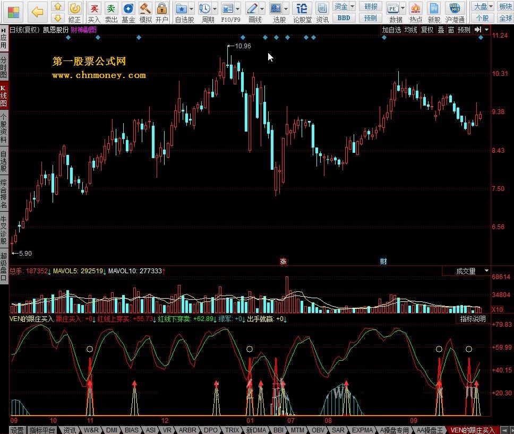
Task: Open 指标说明 indicator description
Action: tap(473, 319)
